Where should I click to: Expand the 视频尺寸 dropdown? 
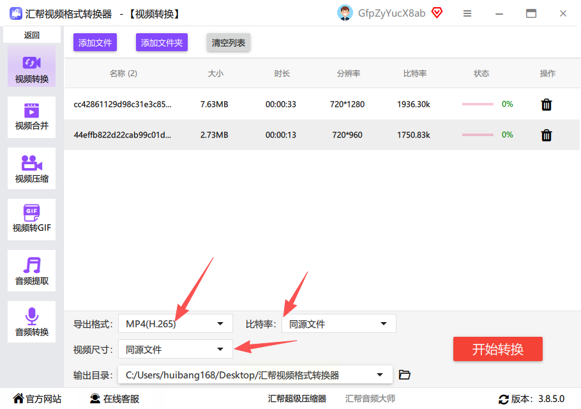coord(176,349)
